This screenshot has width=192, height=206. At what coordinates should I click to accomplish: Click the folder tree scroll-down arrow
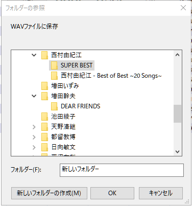177,151
